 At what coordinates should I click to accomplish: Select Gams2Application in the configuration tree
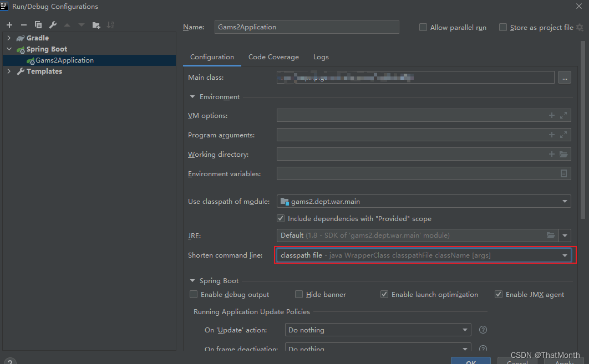89,60
